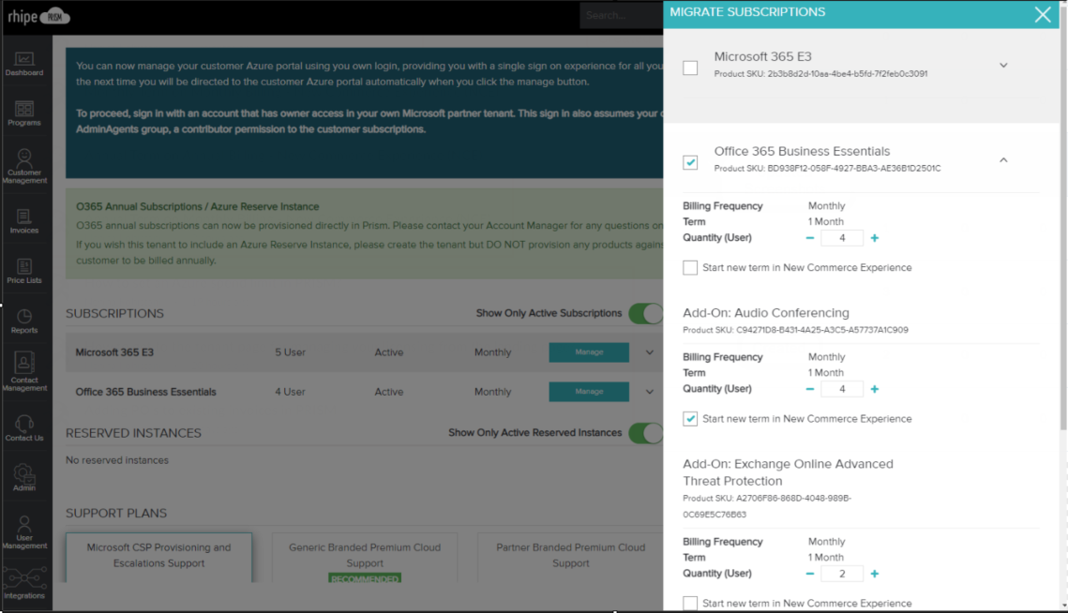The height and width of the screenshot is (613, 1068).
Task: Select Microsoft CSP Provisioning support plan card
Action: 158,557
